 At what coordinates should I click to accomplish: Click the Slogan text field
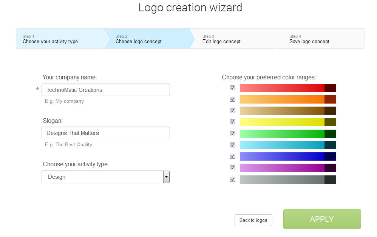(105, 133)
